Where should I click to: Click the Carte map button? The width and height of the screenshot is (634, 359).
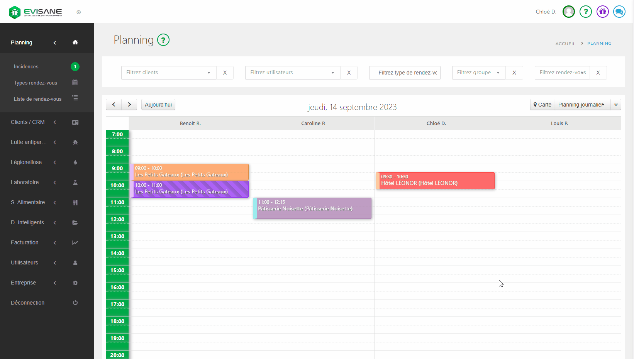pos(542,105)
